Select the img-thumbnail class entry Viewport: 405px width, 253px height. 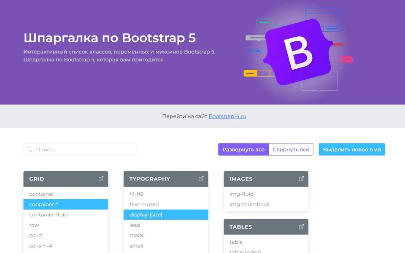pyautogui.click(x=266, y=204)
